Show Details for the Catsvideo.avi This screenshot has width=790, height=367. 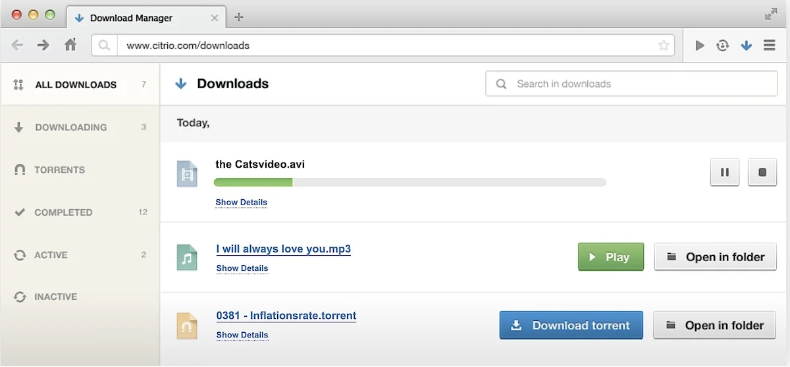point(242,202)
